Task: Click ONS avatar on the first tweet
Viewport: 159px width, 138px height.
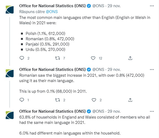Action: (10, 10)
